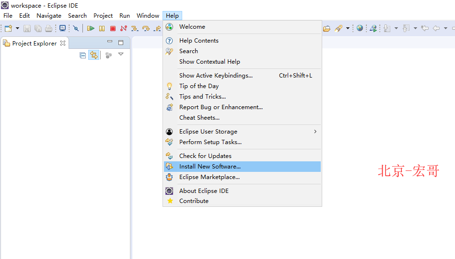Screen dimensions: 455x259
Task: Select Install New Software...
Action: pos(242,167)
